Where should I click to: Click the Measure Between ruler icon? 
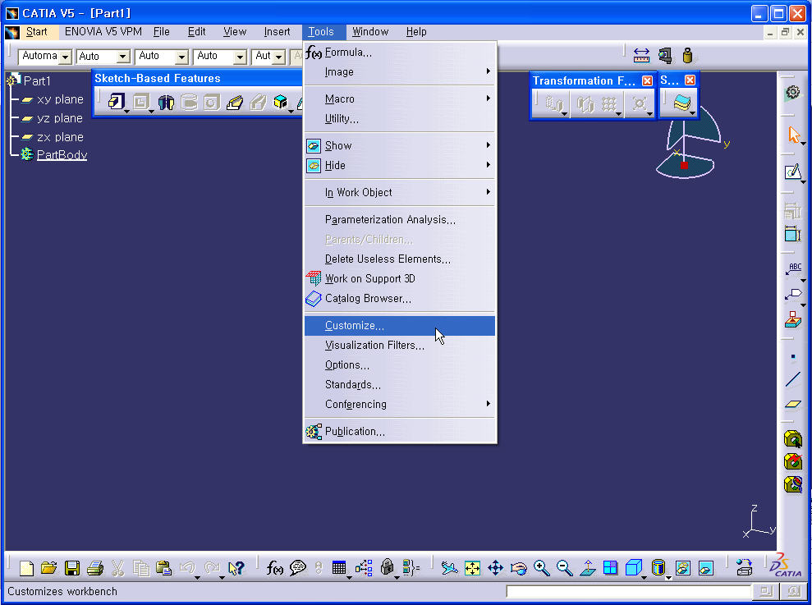pos(642,56)
